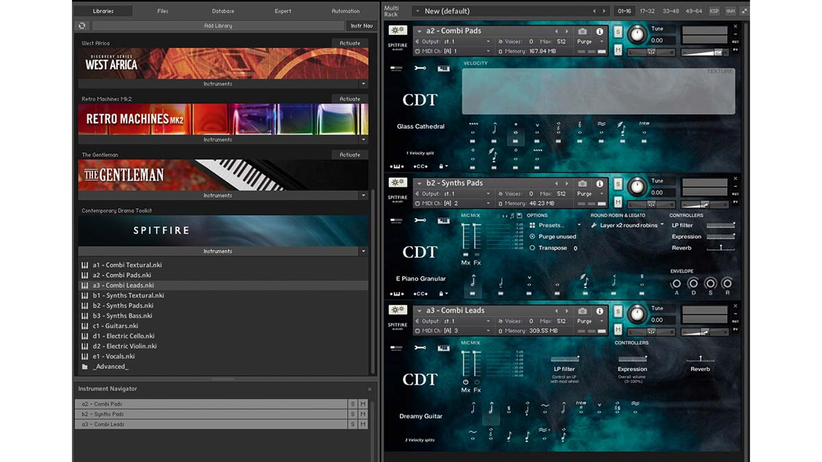Viewport: 822px width, 462px height.
Task: Enable the Transpose option
Action: (x=532, y=248)
